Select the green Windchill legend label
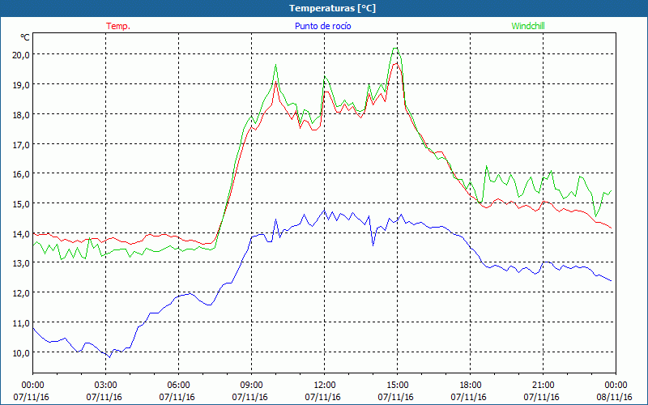This screenshot has width=648, height=405. [528, 26]
